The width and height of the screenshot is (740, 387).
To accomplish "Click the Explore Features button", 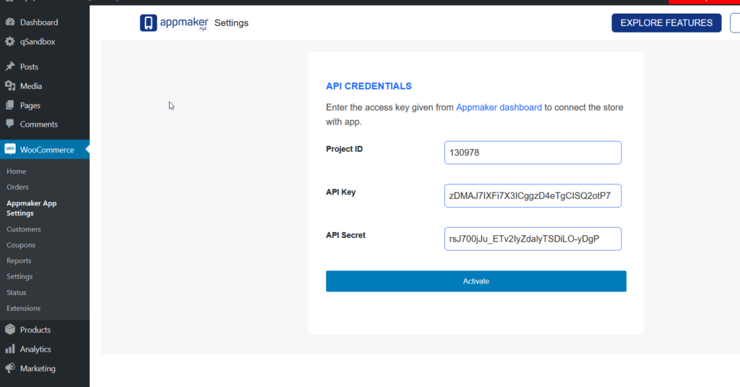I will (666, 22).
